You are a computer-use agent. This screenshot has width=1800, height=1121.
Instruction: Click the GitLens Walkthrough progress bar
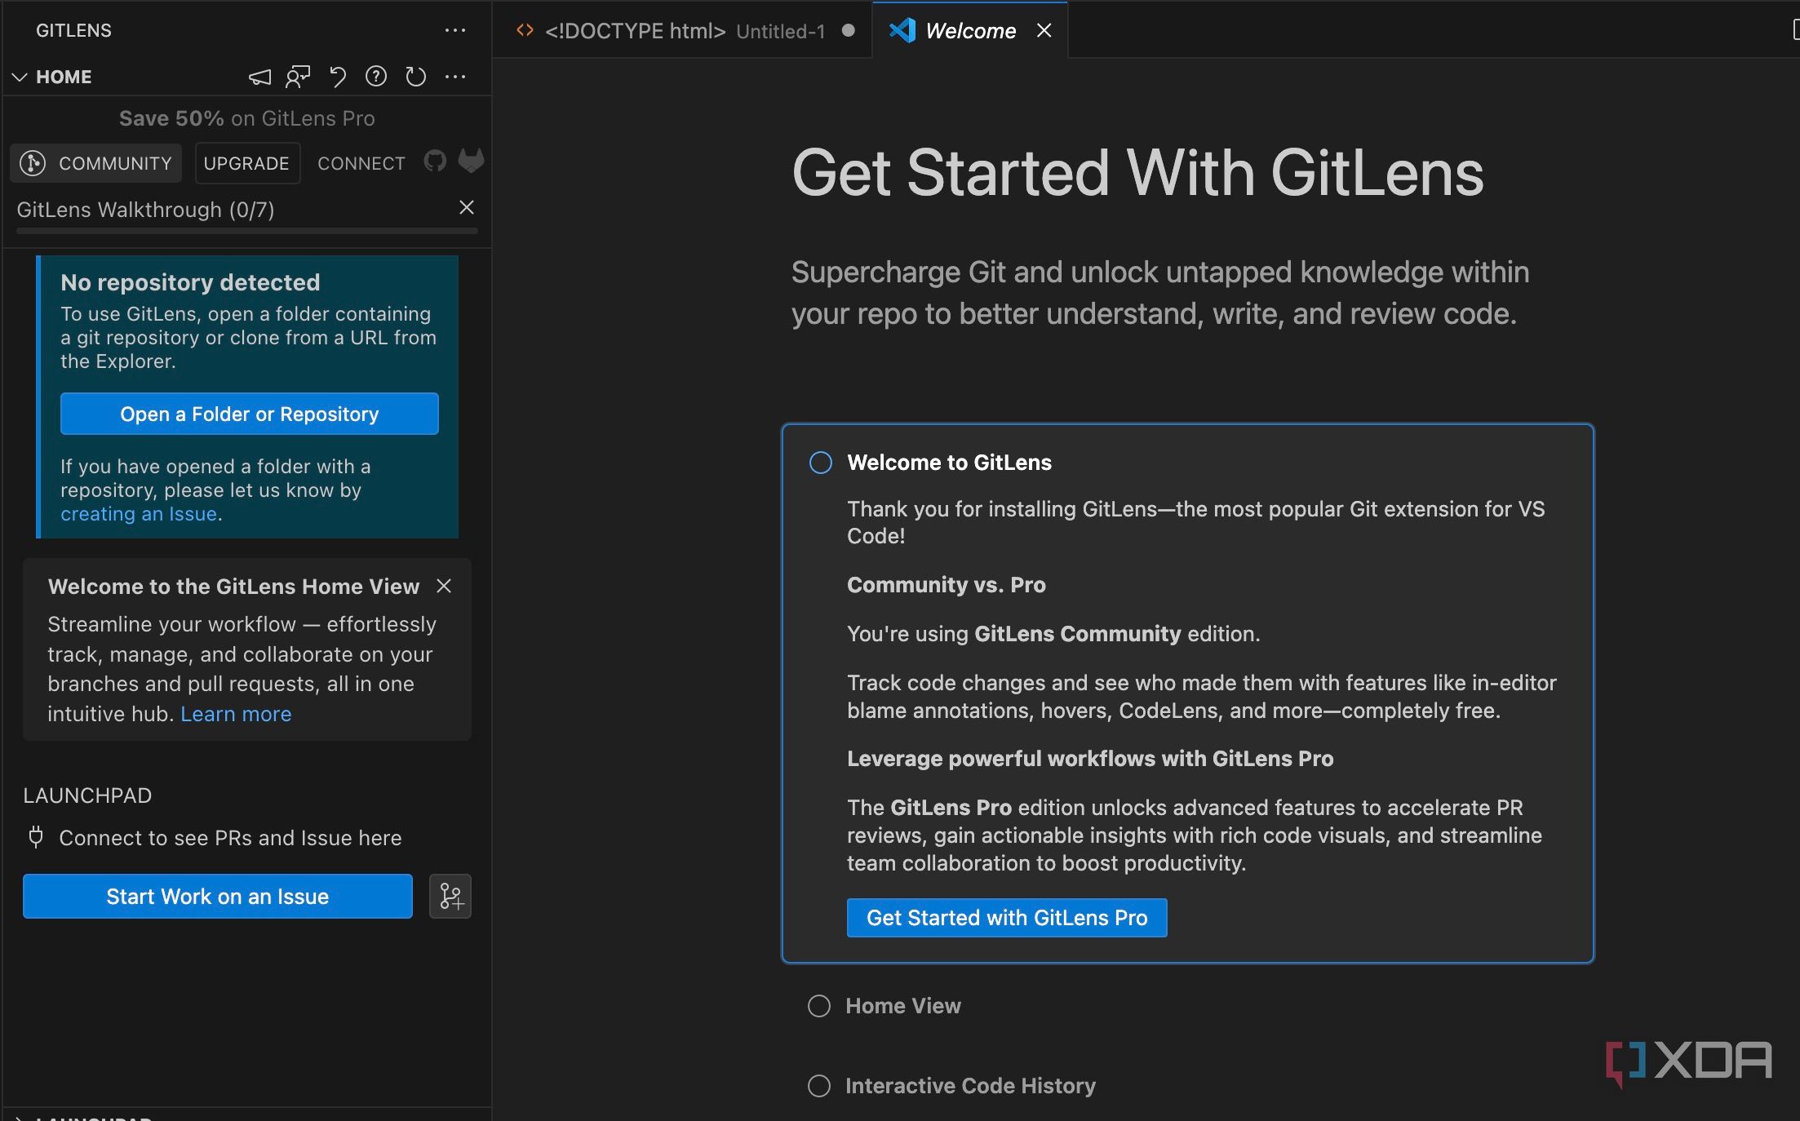[247, 232]
